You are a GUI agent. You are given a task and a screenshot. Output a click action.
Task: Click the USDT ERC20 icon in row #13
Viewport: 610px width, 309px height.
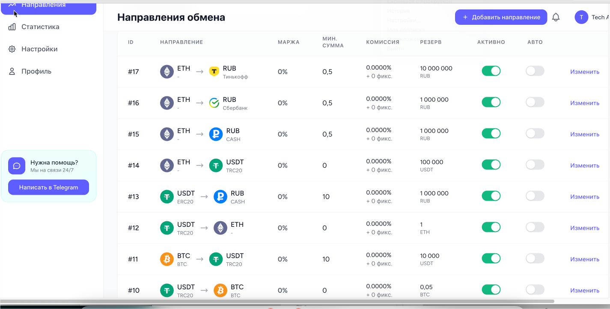point(167,196)
